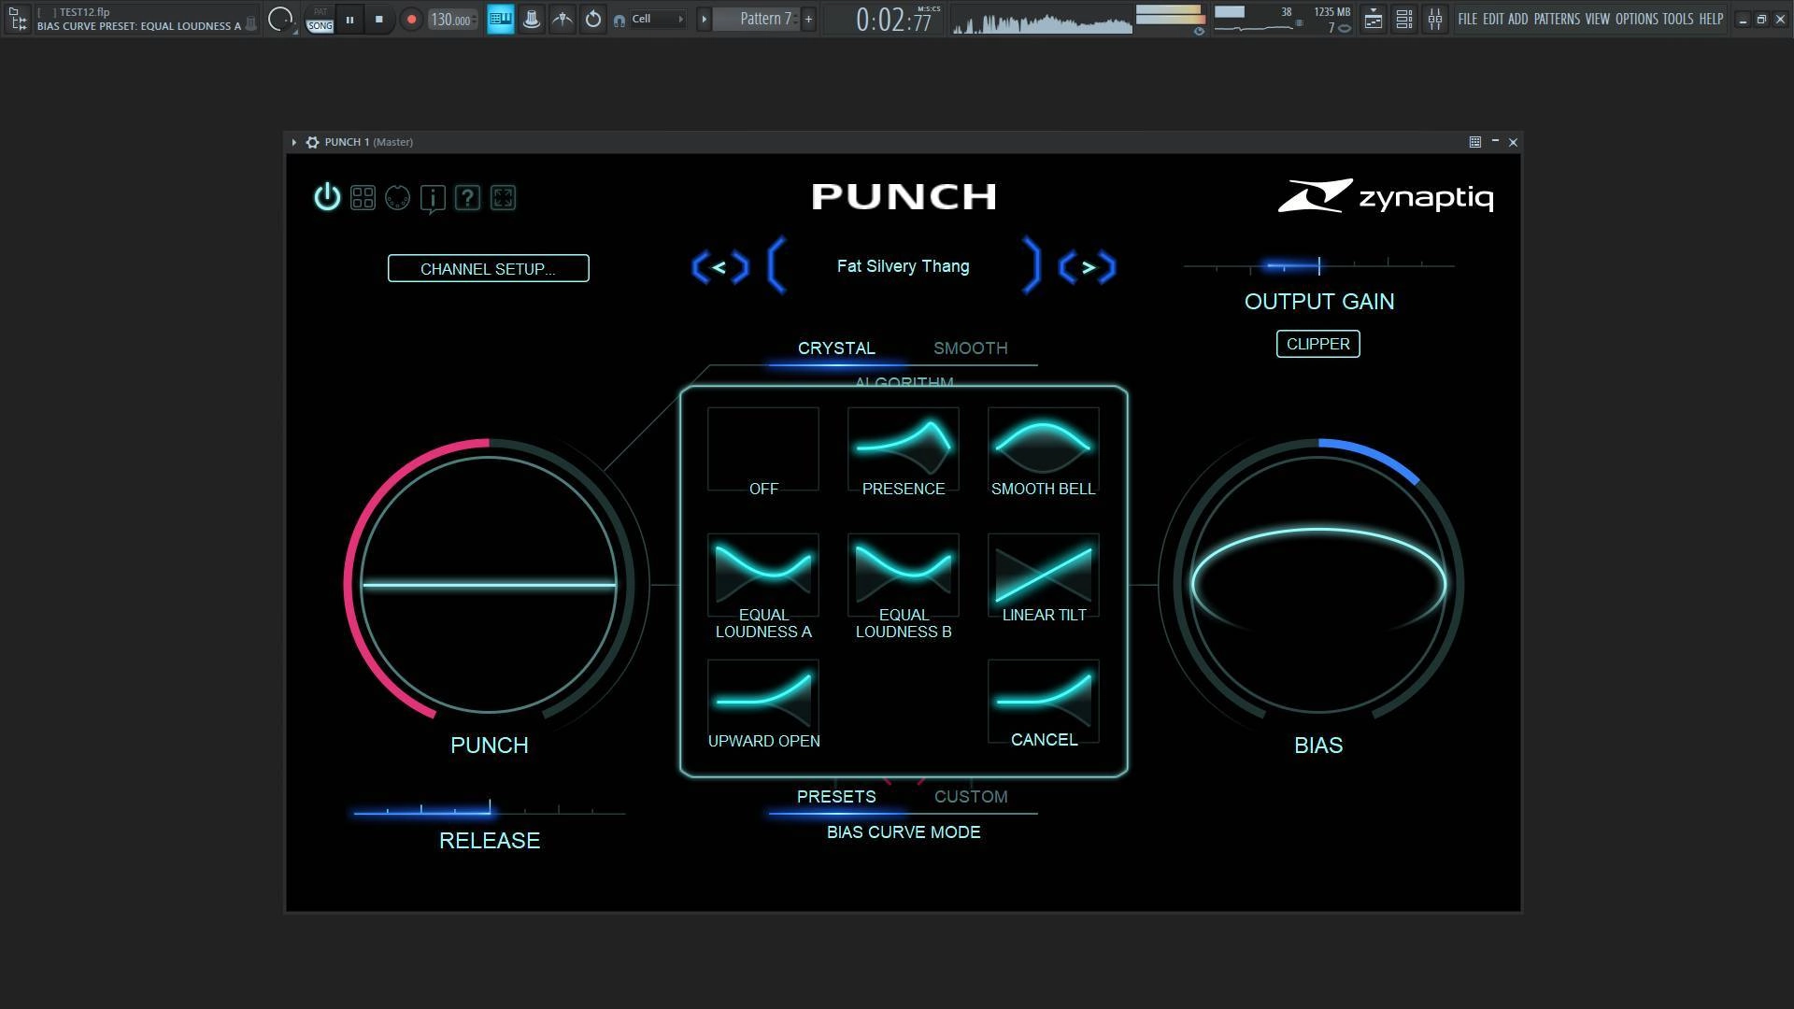Open the Mixer icon

point(1434,19)
